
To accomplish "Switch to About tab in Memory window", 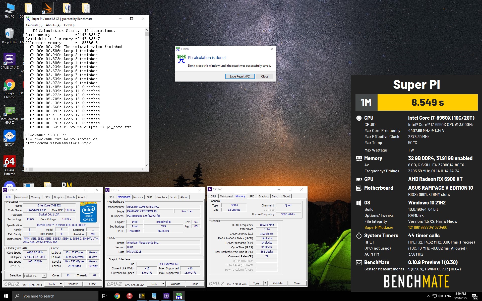I will tap(286, 196).
